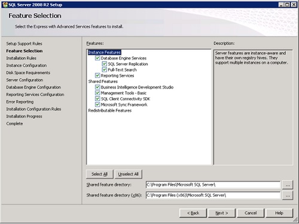Browse for Shared feature directory (x86)
Viewport: 299px width, 224px height.
[x=288, y=195]
